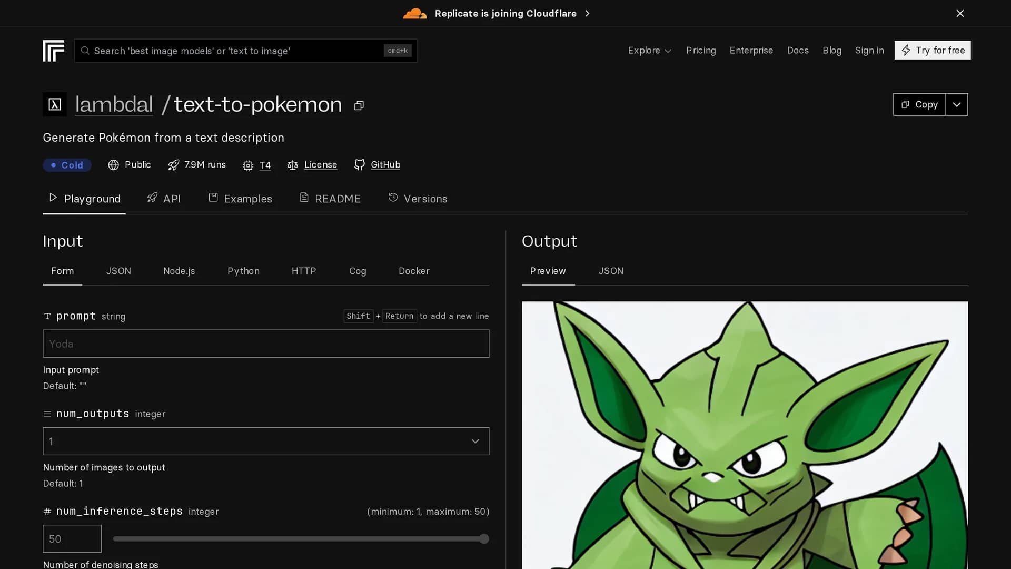Click the chip icon beside T4
Viewport: 1011px width, 569px height.
pos(248,165)
